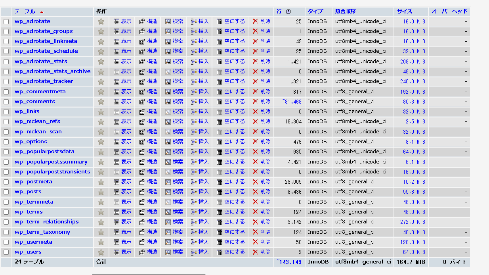Screen dimensions: 489x275
Task: Open 表示 browse icon for wp_commentmeta
Action: [x=117, y=92]
